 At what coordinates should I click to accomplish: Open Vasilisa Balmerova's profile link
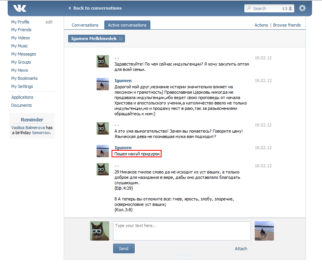click(x=28, y=128)
